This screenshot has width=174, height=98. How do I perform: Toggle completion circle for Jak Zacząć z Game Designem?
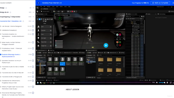point(33,26)
